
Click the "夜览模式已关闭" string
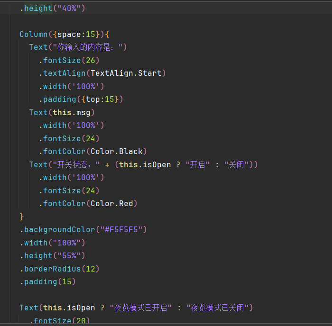coord(218,308)
